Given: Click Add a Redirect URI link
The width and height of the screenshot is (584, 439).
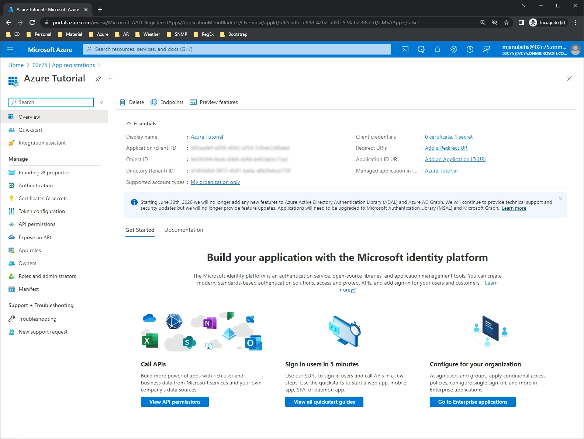Looking at the screenshot, I should coord(446,148).
